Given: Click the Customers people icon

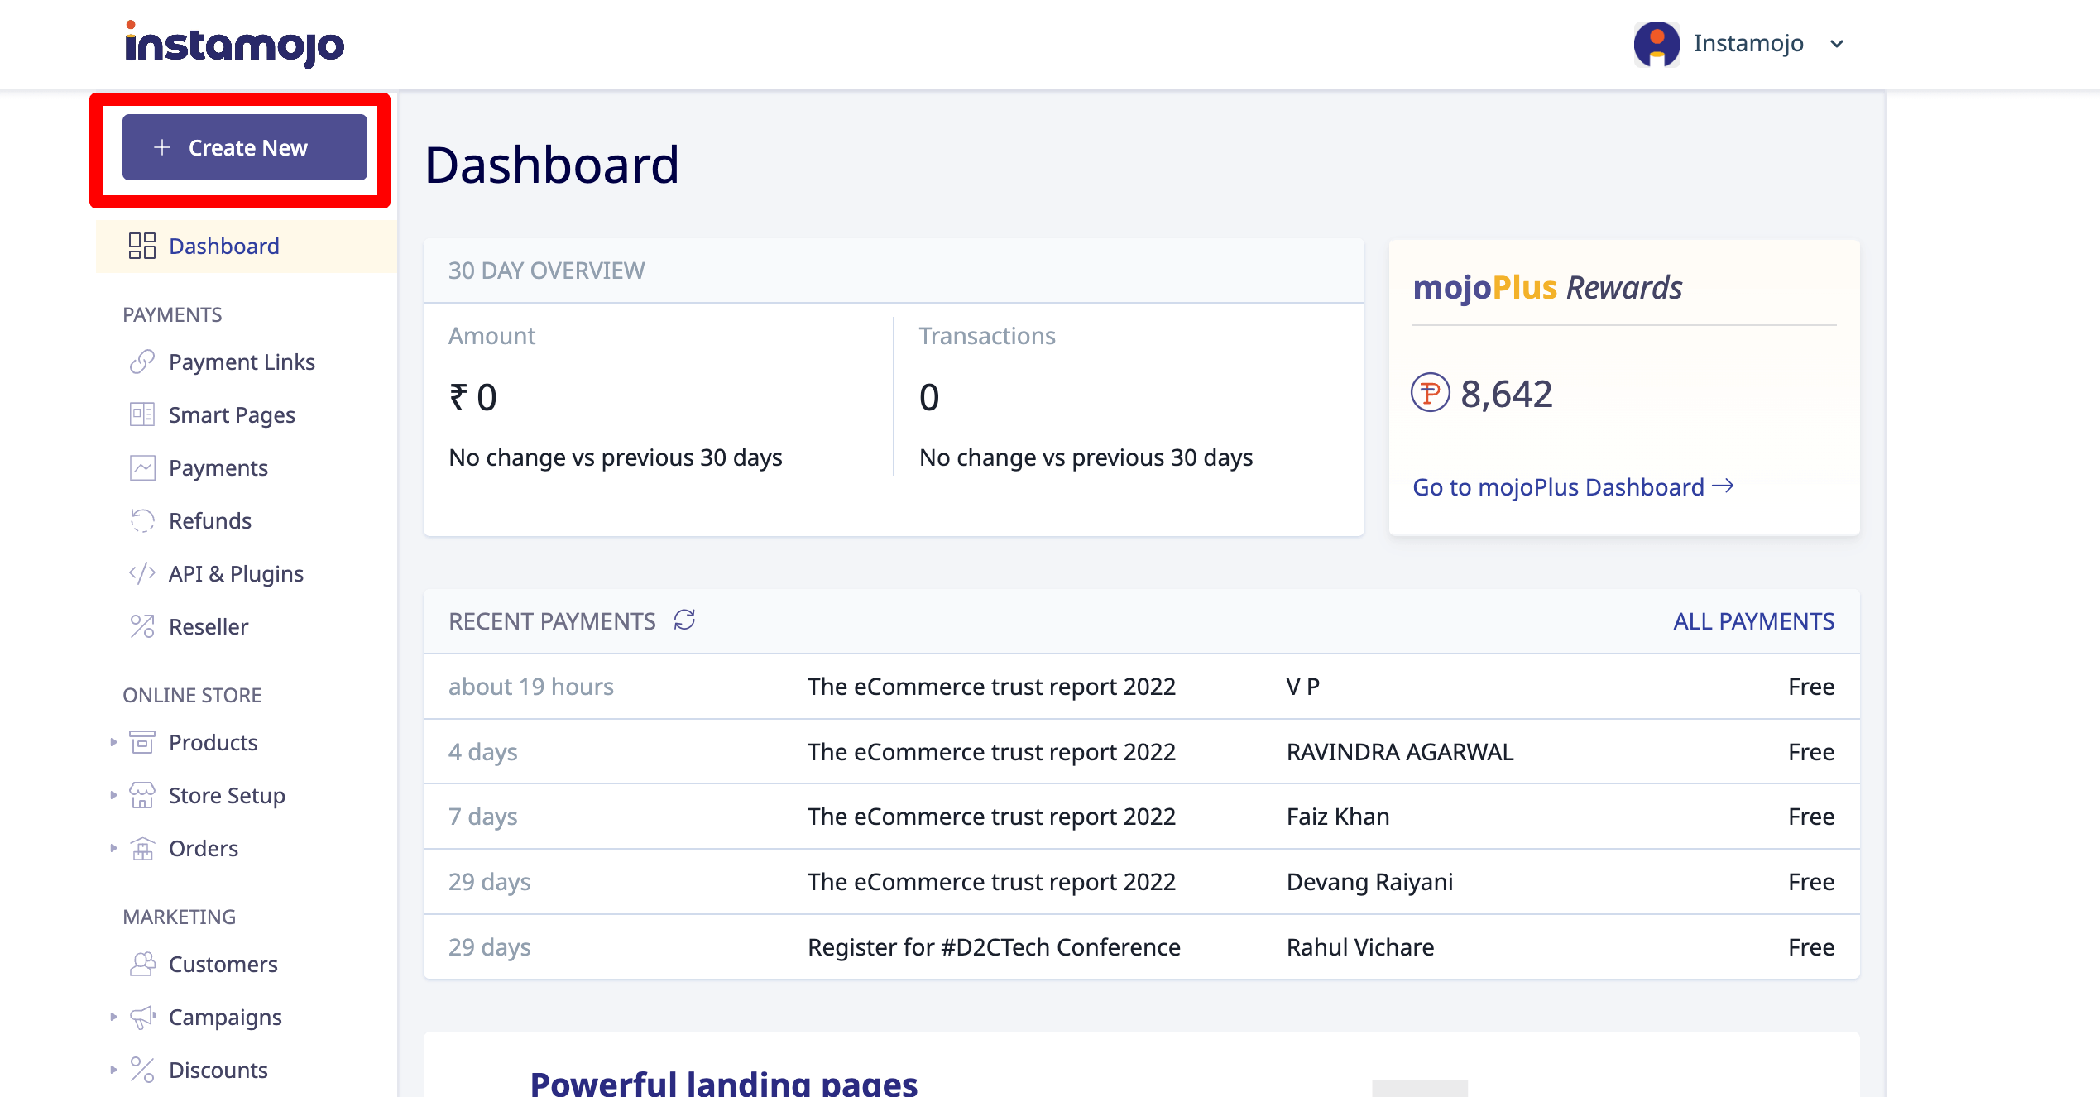Looking at the screenshot, I should 141,964.
